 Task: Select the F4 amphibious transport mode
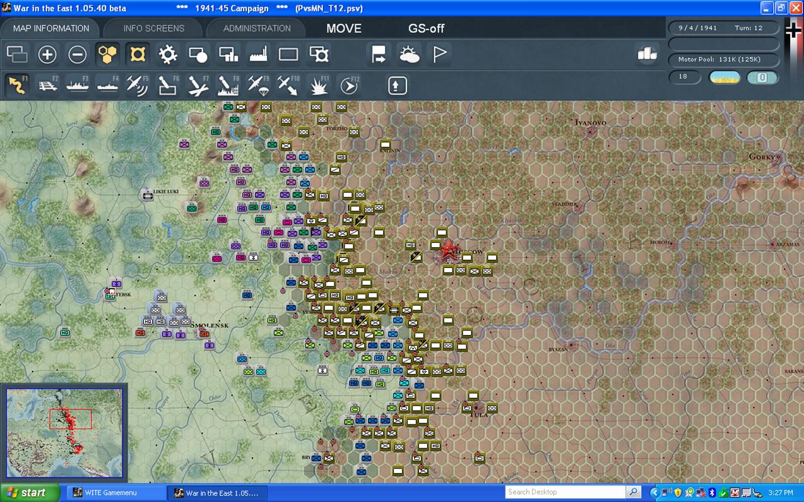[107, 85]
